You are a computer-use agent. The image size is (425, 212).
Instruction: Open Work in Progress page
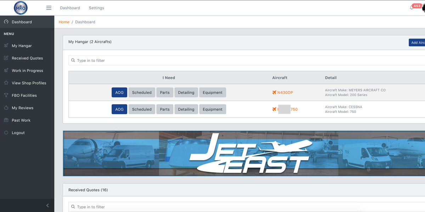(27, 71)
